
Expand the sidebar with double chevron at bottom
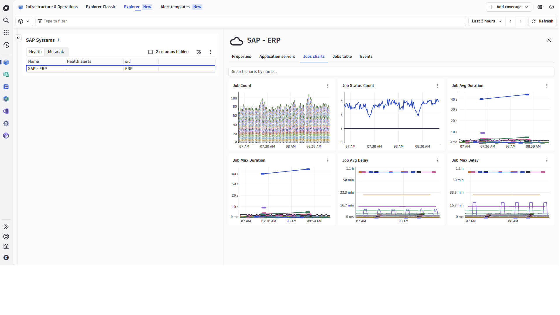coord(6,227)
